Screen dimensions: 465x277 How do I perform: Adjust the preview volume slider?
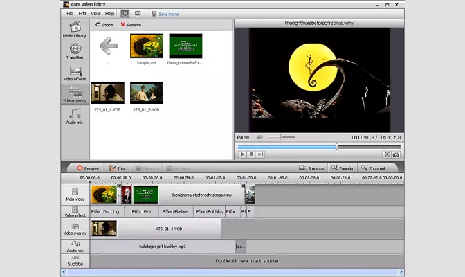coord(281,137)
